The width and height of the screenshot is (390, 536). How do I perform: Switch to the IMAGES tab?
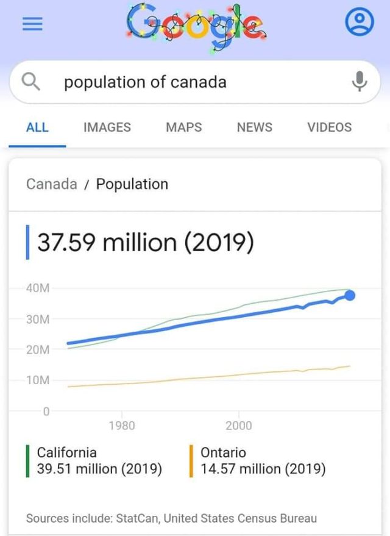[x=107, y=127]
